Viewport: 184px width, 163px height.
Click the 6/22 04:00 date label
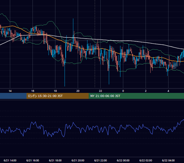click(168, 160)
